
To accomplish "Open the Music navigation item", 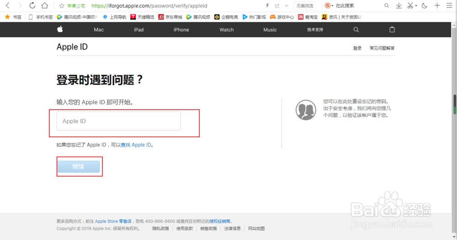I will 270,30.
